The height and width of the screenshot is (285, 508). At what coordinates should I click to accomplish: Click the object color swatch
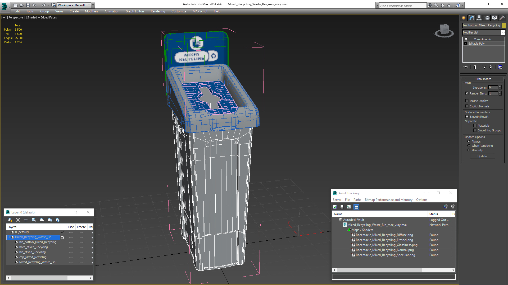click(x=504, y=25)
